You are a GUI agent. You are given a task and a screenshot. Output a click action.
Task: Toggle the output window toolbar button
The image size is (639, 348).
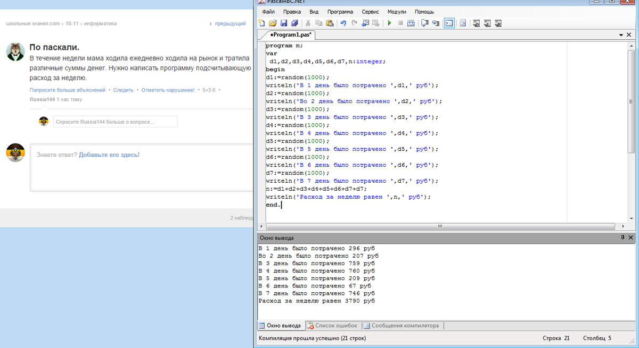tap(449, 23)
